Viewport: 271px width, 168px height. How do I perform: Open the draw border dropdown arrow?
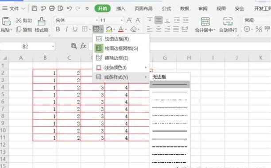pyautogui.click(x=102, y=29)
